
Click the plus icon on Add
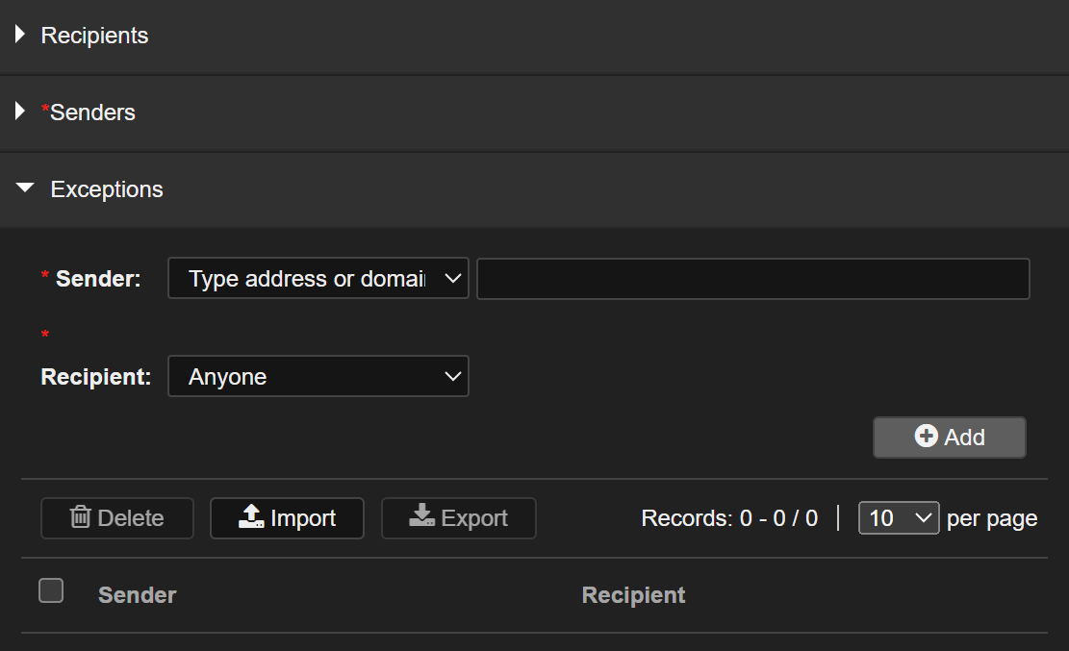point(926,437)
